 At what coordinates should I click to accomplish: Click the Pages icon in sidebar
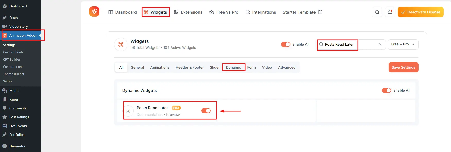pos(5,99)
